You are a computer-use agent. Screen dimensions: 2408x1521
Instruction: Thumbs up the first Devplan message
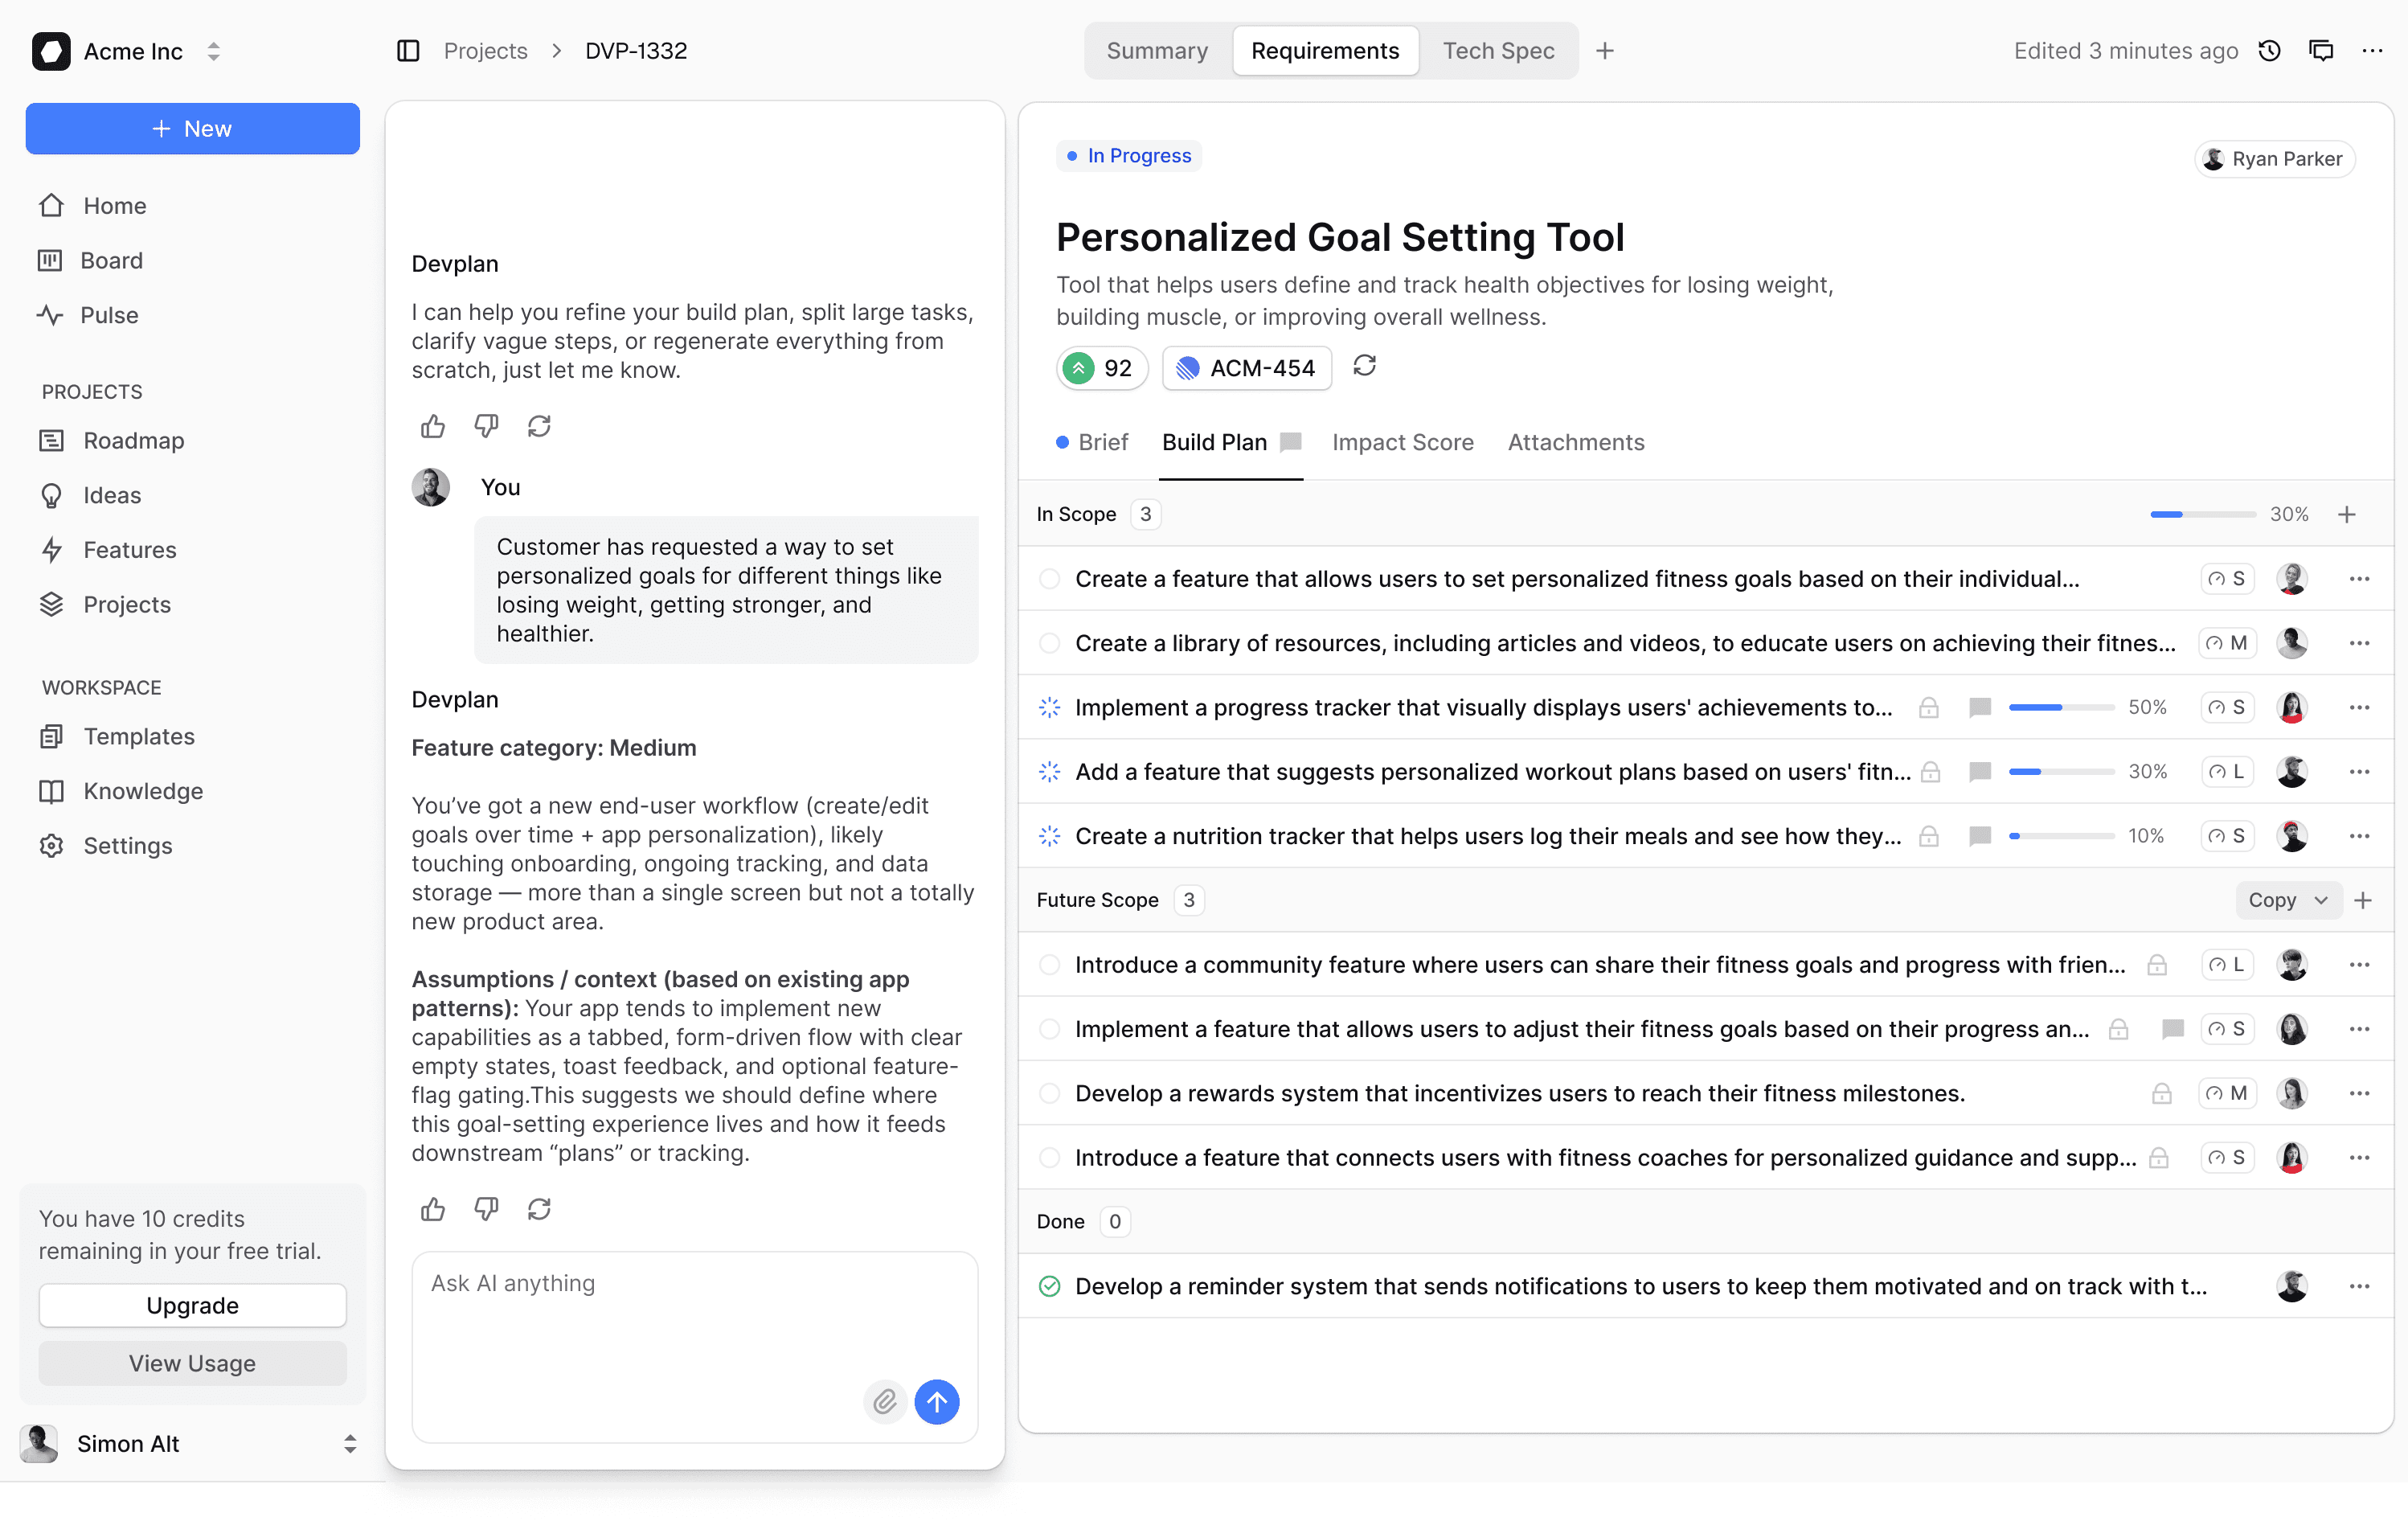click(x=433, y=426)
